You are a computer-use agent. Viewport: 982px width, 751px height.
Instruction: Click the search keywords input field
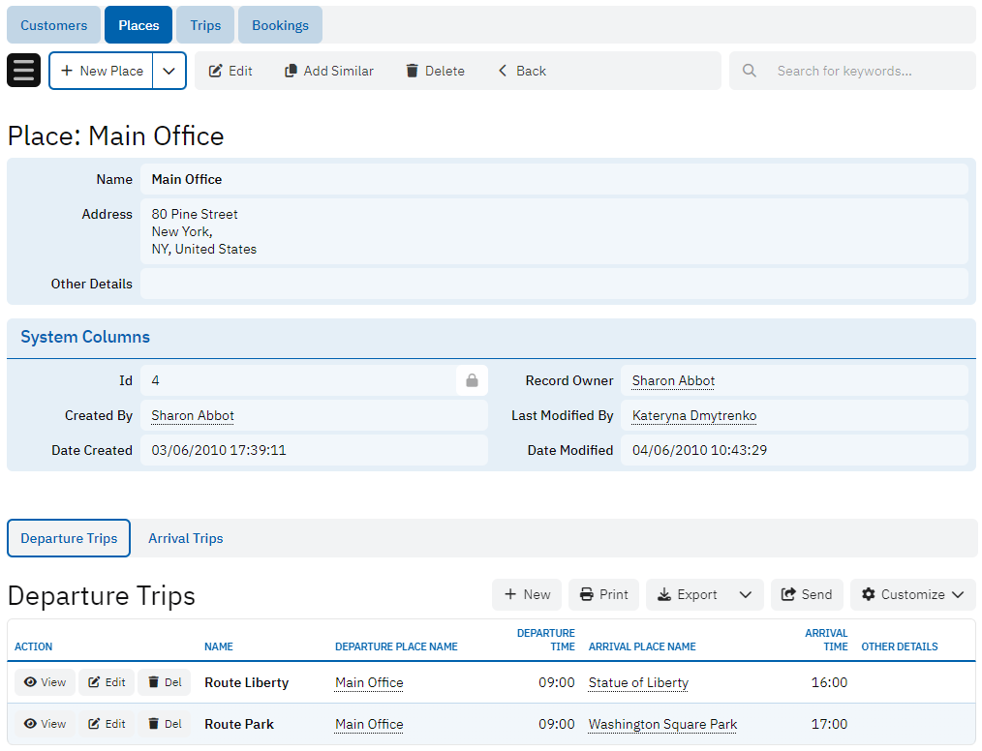862,71
